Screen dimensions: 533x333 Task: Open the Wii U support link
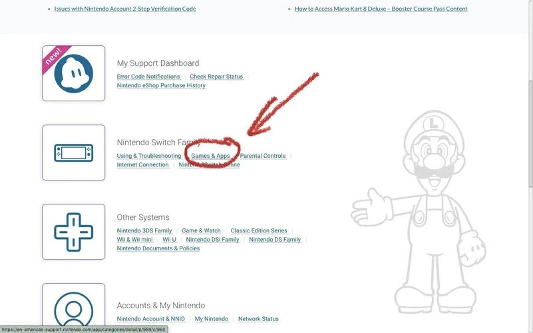pyautogui.click(x=169, y=240)
